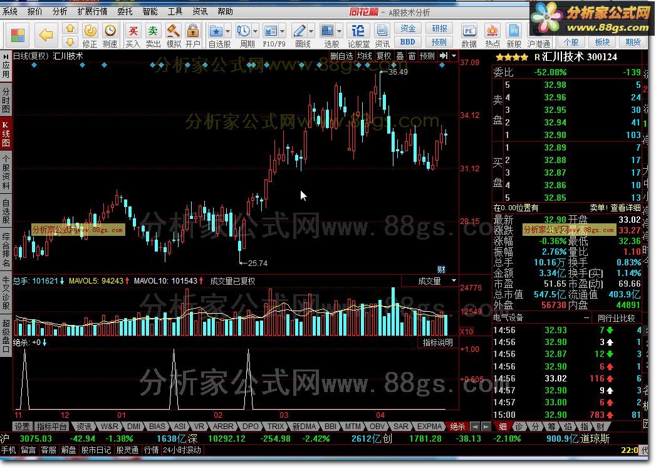Open the 模拟 simulated trading icon
Screen dimensions: 656x468
[x=173, y=36]
